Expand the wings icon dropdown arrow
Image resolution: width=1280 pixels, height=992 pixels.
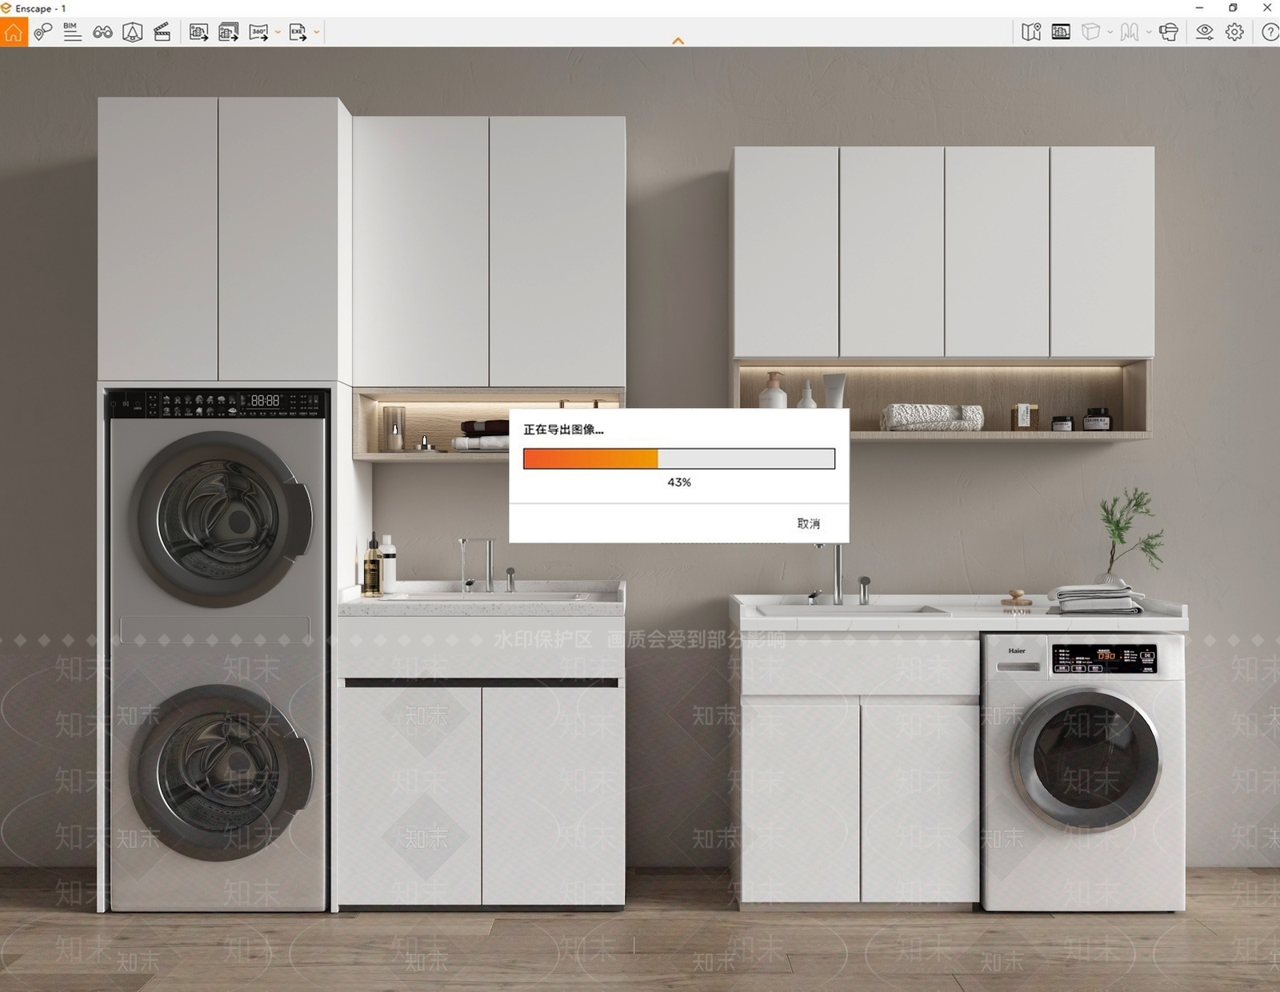[1149, 33]
